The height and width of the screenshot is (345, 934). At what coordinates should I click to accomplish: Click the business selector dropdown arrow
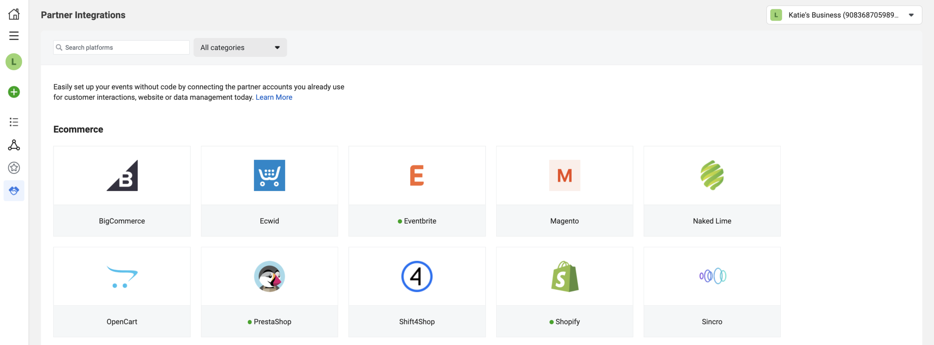[x=911, y=15]
